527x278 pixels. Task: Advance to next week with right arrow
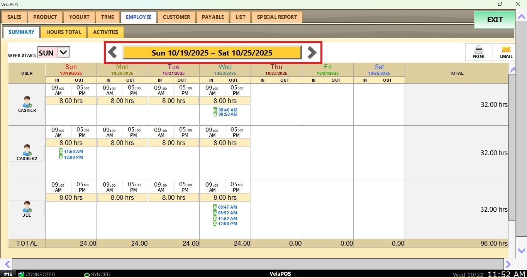coord(312,52)
